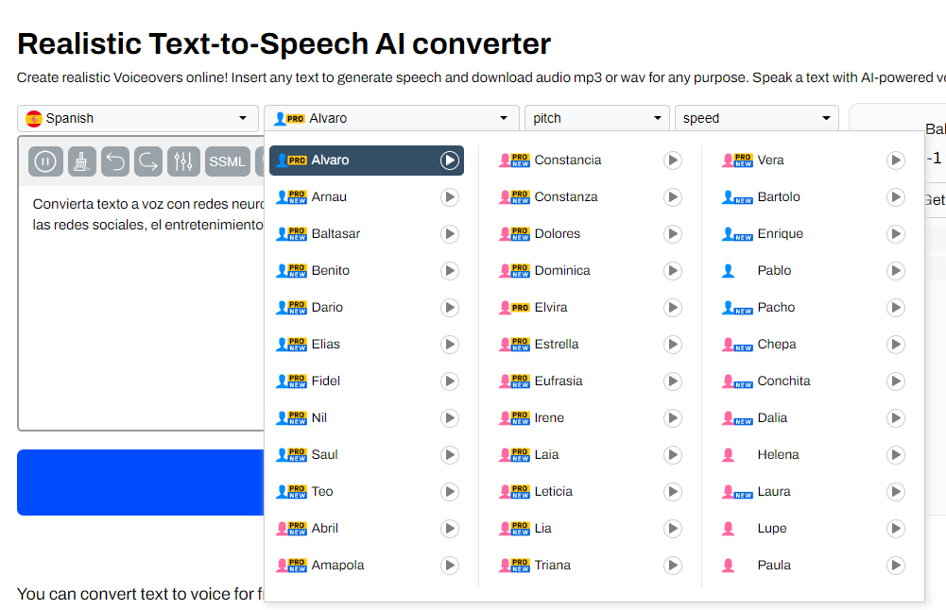Click the pause icon in editor toolbar
The width and height of the screenshot is (946, 610).
[45, 161]
